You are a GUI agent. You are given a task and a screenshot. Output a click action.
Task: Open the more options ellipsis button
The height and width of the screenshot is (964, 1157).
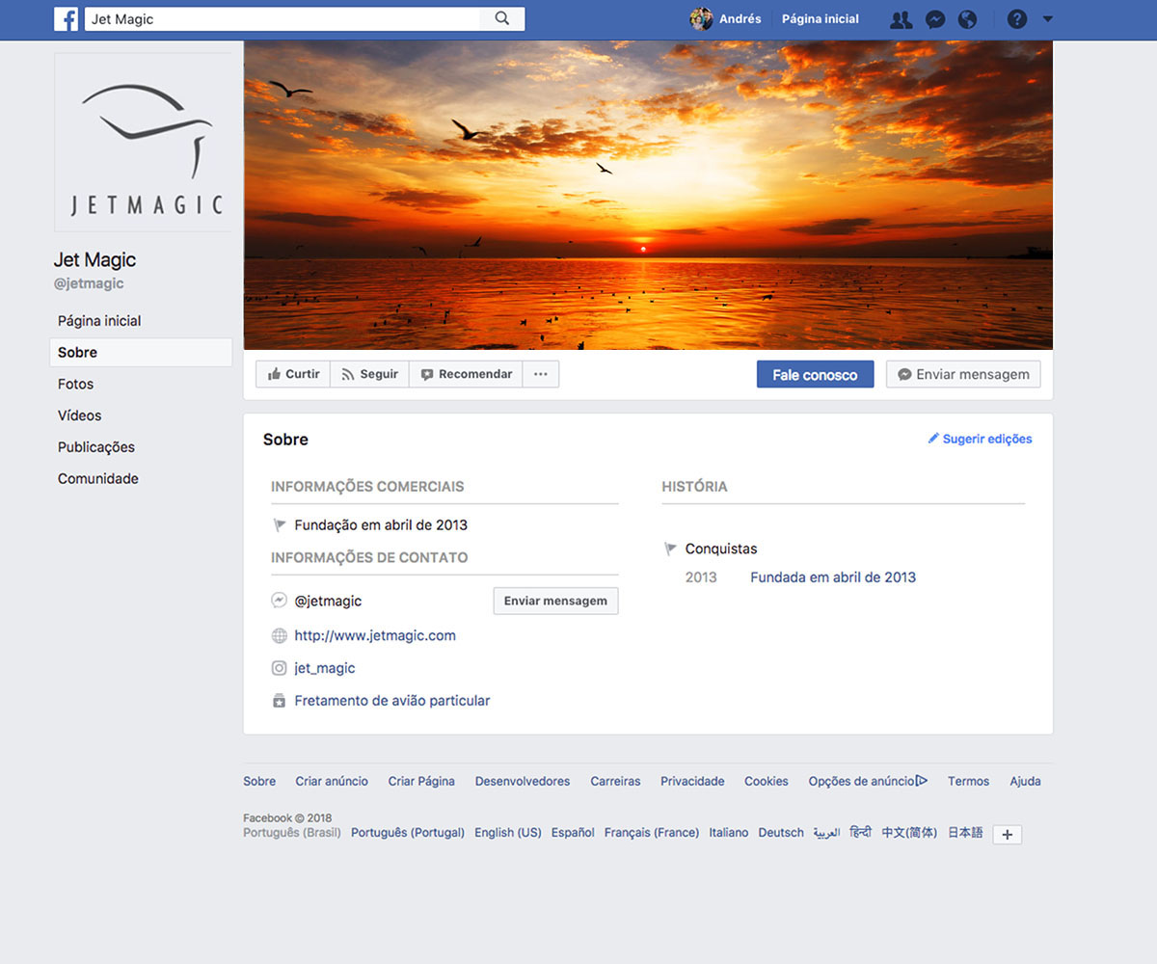coord(540,374)
